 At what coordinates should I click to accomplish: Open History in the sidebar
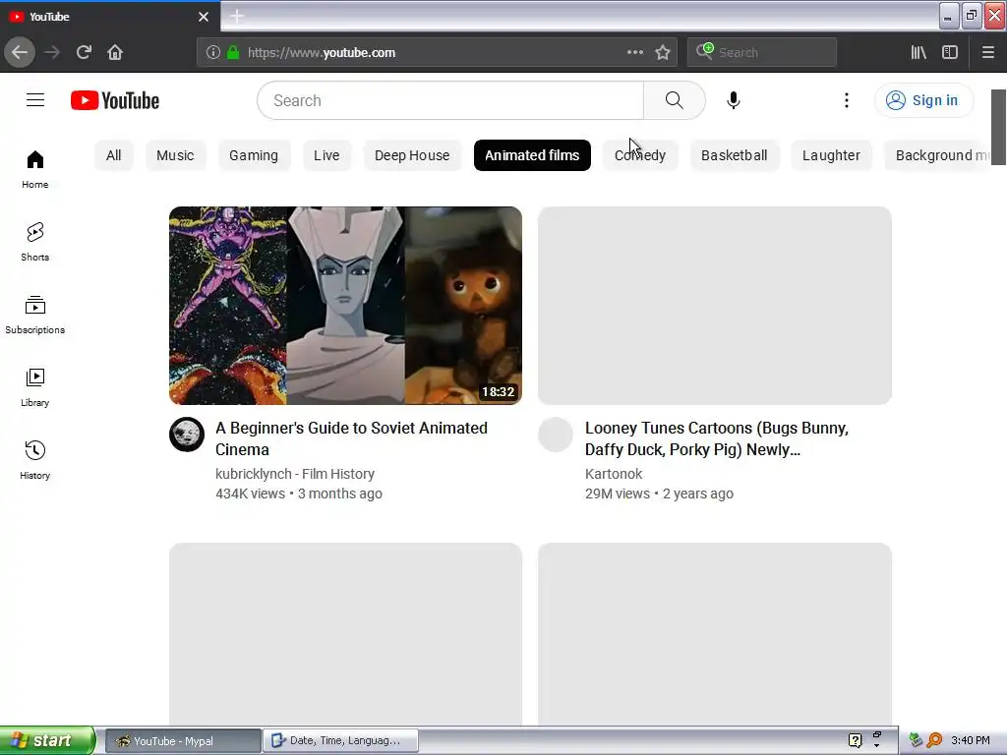click(x=35, y=460)
